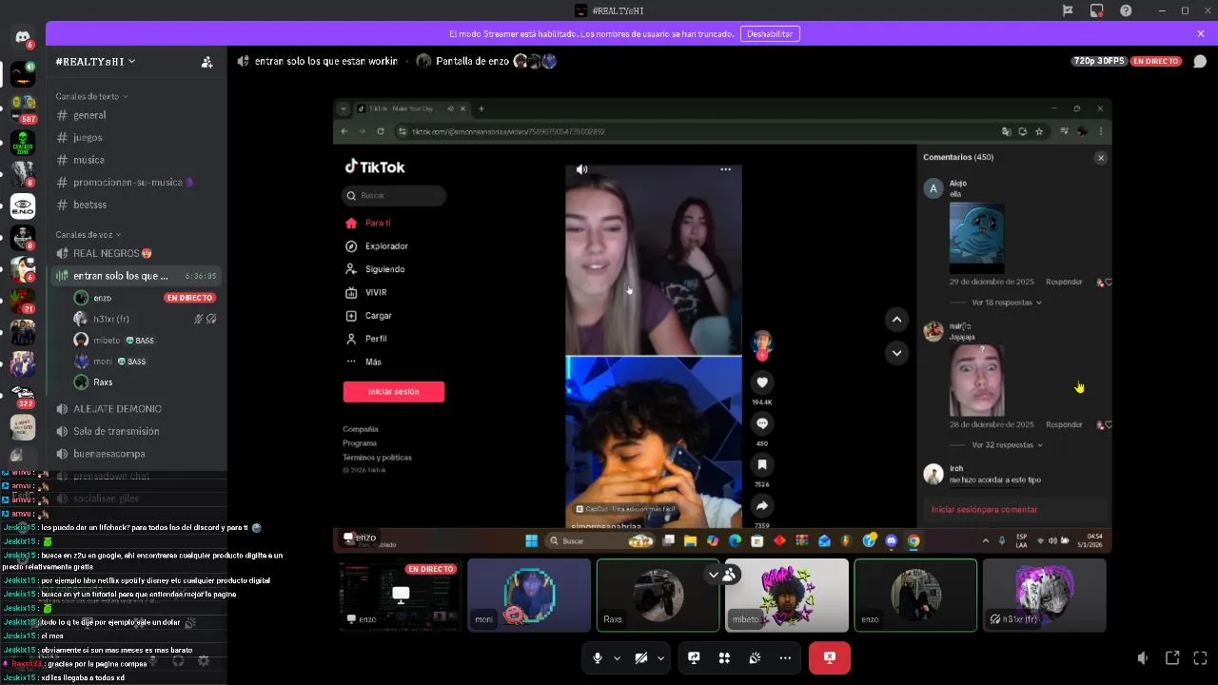The height and width of the screenshot is (685, 1218).
Task: Click the red stop-watching stream button
Action: (830, 657)
